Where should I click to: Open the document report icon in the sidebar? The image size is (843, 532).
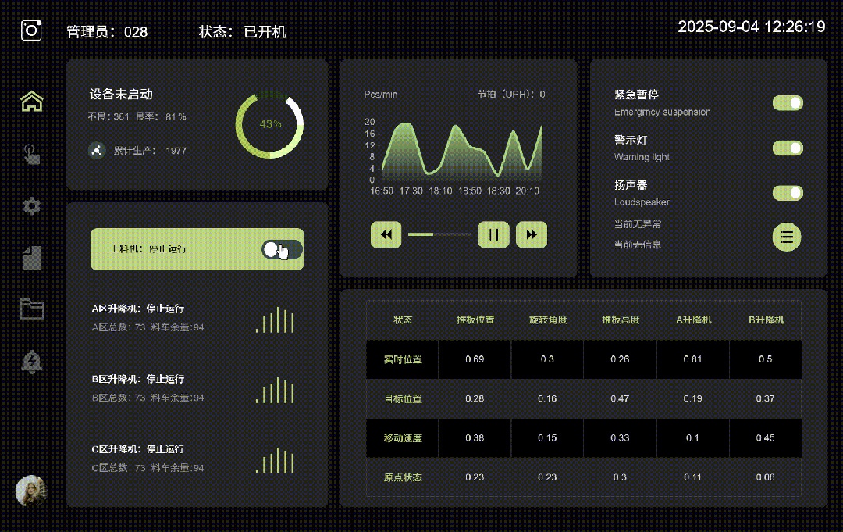point(31,258)
